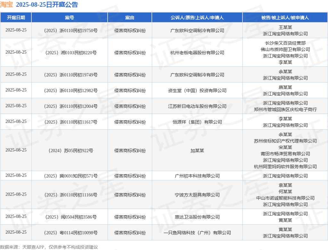
Task: Click defendant 中山市诺诚智能科技有限公司
Action: coord(285,198)
